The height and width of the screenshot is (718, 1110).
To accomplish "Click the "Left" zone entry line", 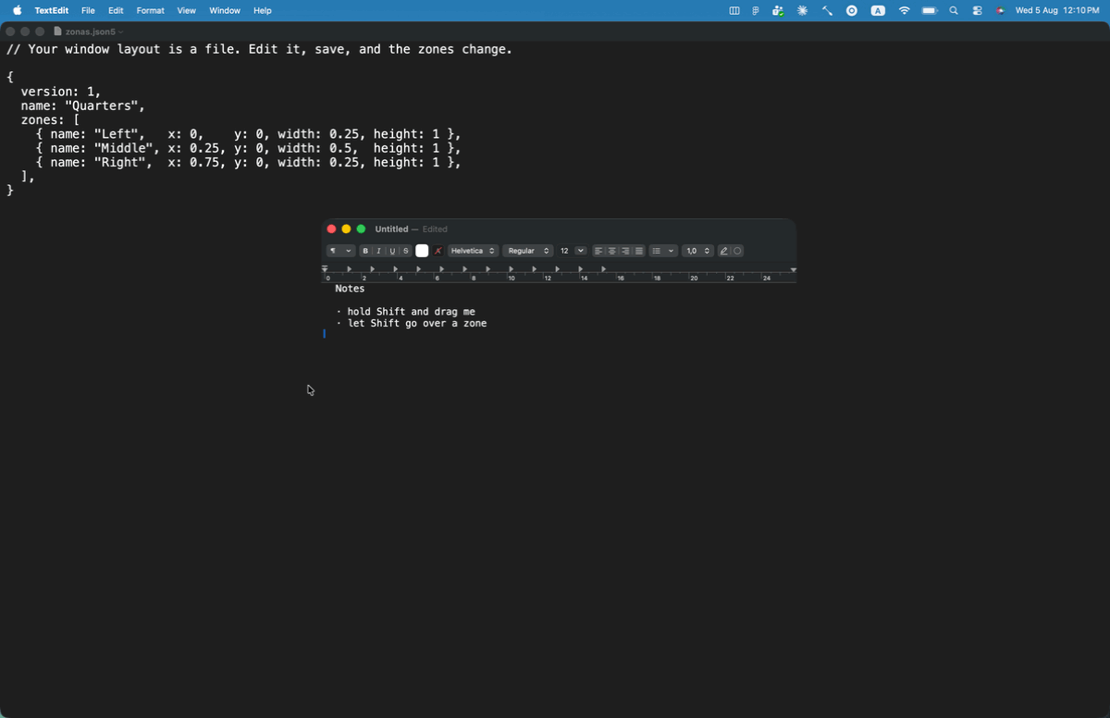I will (248, 134).
